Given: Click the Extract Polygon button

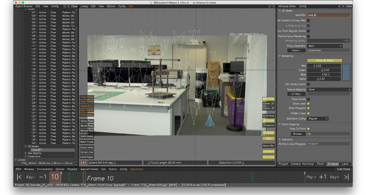Looking at the screenshot, I should point(87,157).
